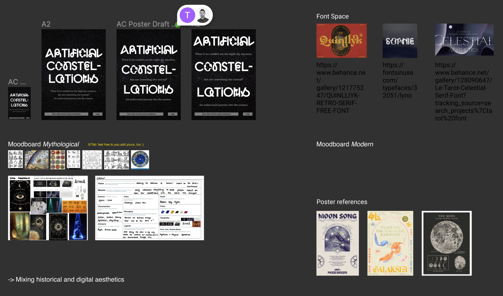Select the Time, Date info bar in AC Poster Draft
This screenshot has height=296, width=503.
pyautogui.click(x=141, y=114)
